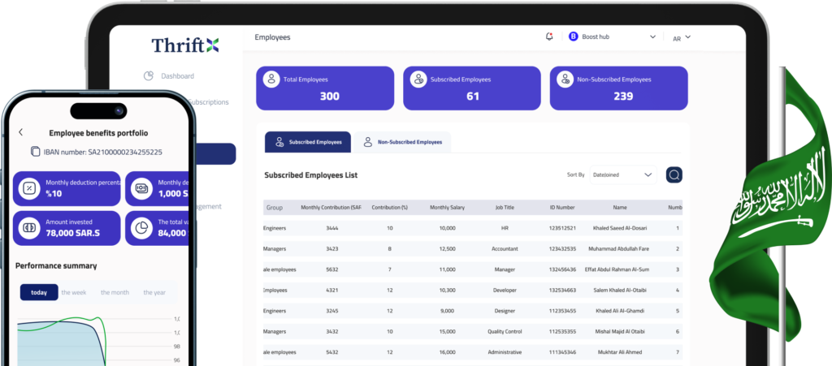832x366 pixels.
Task: Click the Quality Control job title cell
Action: pyautogui.click(x=505, y=332)
